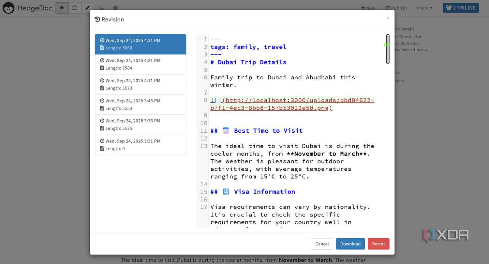Select revision from 4:11 PM, length 5573

(x=141, y=85)
